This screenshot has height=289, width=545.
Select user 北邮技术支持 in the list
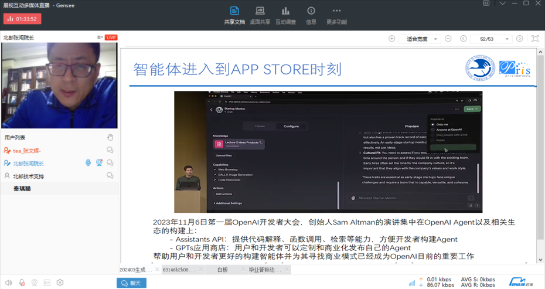pyautogui.click(x=29, y=176)
